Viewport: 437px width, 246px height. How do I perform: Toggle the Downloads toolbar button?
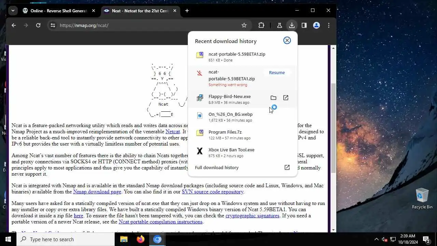pos(292,25)
